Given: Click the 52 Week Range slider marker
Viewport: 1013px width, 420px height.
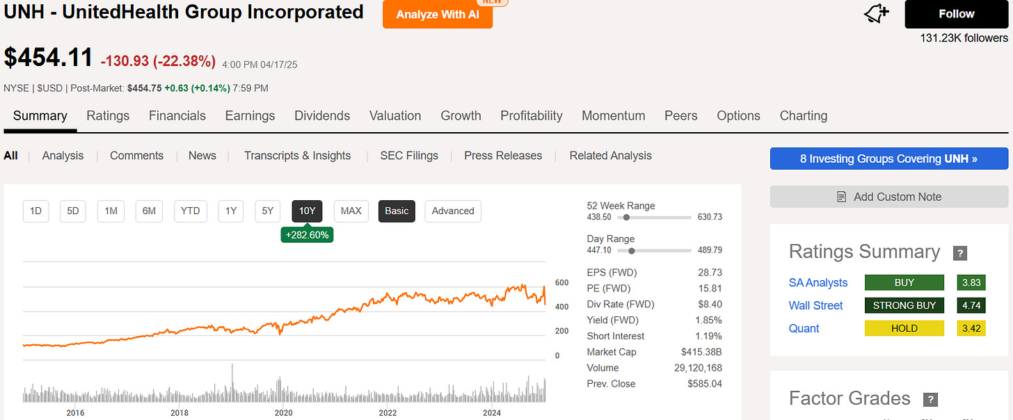Looking at the screenshot, I should pos(627,218).
